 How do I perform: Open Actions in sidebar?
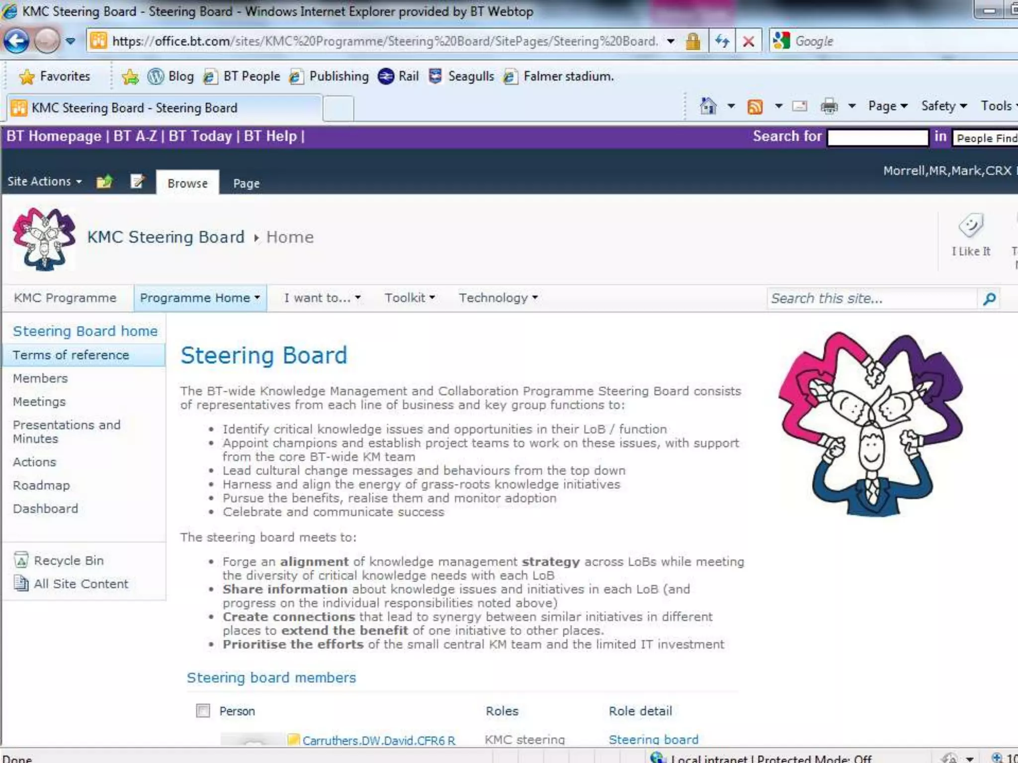pyautogui.click(x=34, y=462)
